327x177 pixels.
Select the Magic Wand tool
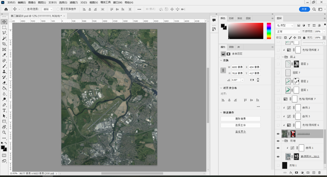(x=4, y=39)
